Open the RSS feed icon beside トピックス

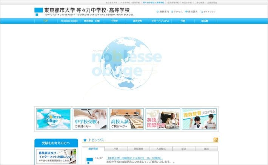tap(216, 140)
